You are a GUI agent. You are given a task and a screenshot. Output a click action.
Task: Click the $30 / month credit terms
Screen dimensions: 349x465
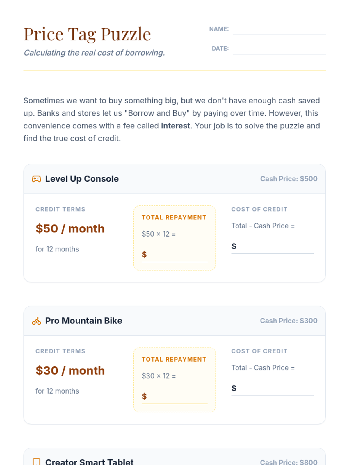[70, 371]
